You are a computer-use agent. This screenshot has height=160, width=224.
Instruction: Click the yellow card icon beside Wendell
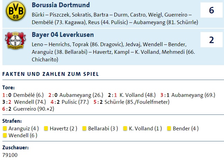(5, 135)
